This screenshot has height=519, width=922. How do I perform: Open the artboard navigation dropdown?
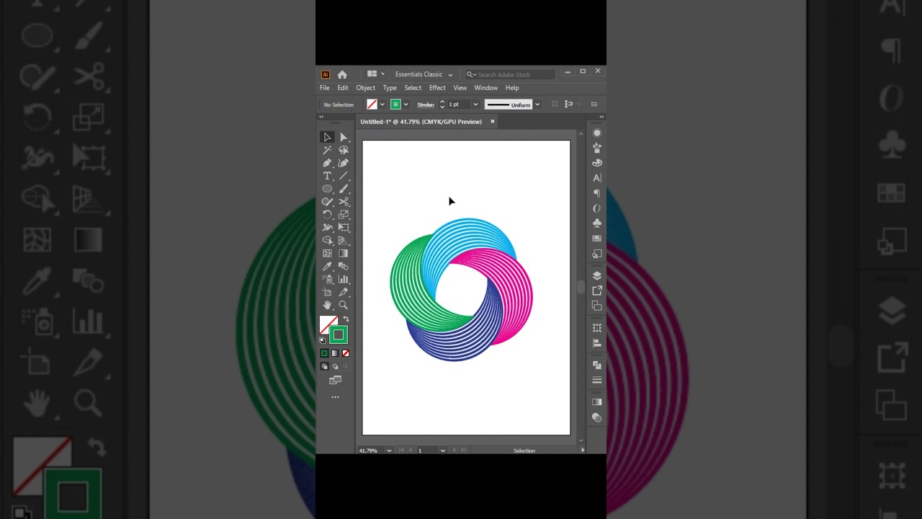[442, 451]
